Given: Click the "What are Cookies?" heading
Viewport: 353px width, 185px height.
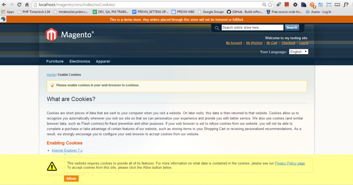Looking at the screenshot, I should [71, 99].
